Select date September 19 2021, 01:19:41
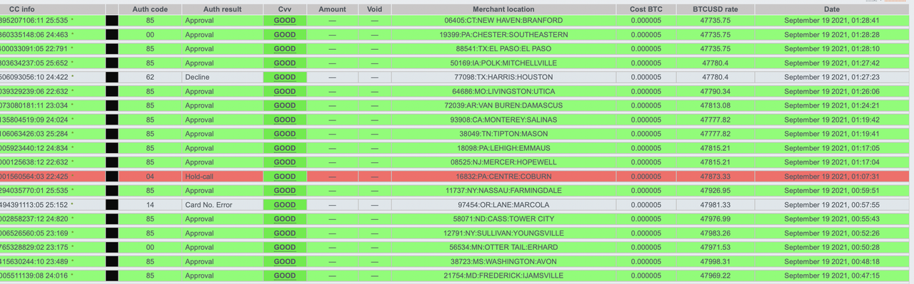The height and width of the screenshot is (284, 914). tap(832, 134)
